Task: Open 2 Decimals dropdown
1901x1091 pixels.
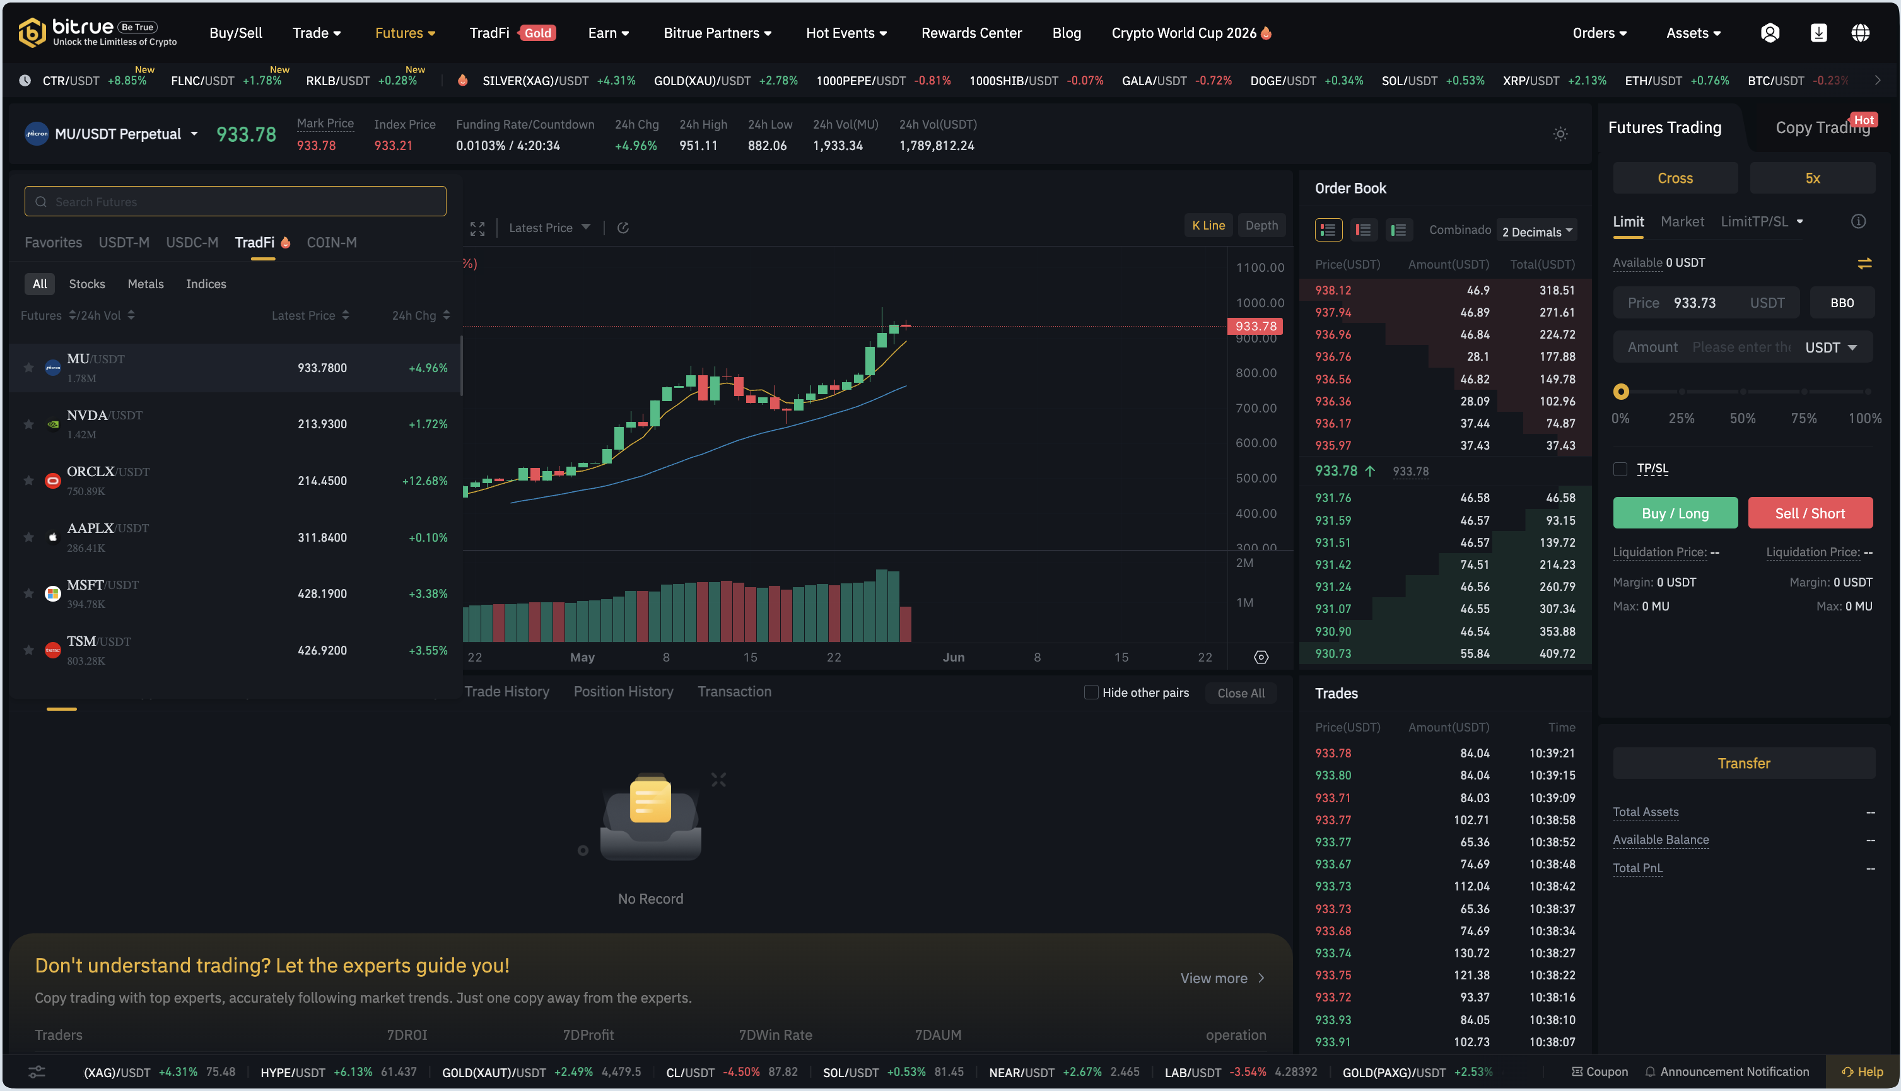Action: [x=1537, y=231]
